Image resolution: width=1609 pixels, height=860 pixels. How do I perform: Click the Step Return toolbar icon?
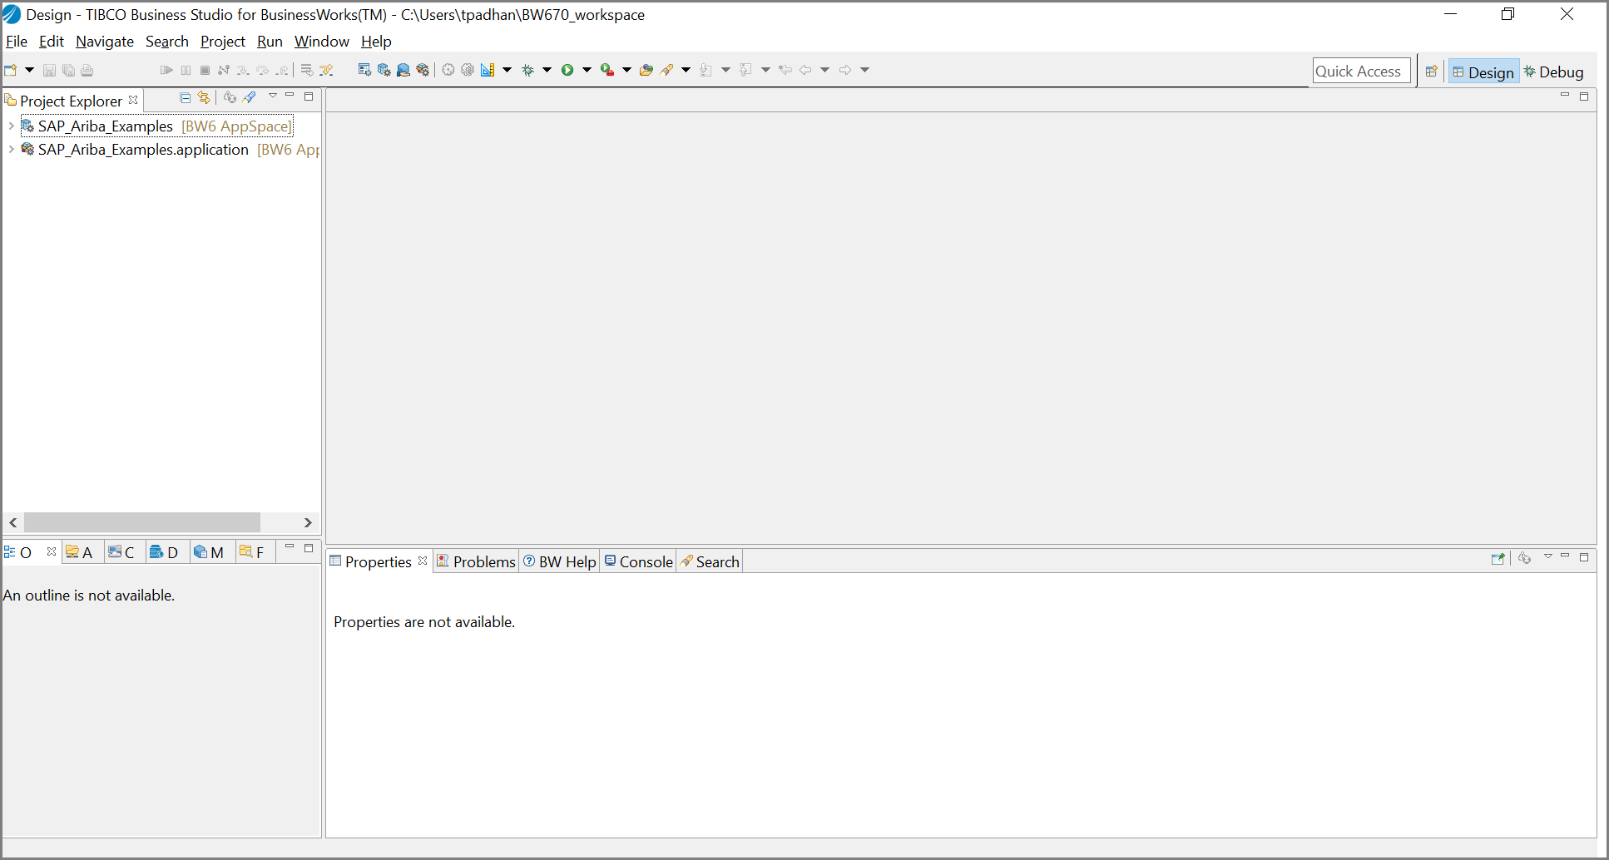coord(283,70)
